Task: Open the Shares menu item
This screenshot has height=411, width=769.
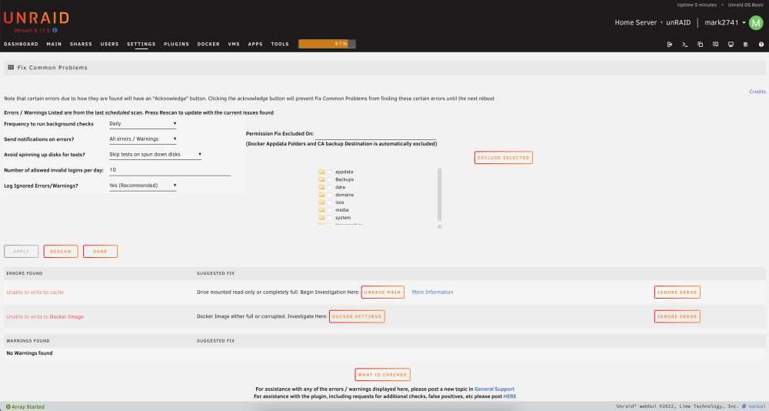Action: (81, 44)
